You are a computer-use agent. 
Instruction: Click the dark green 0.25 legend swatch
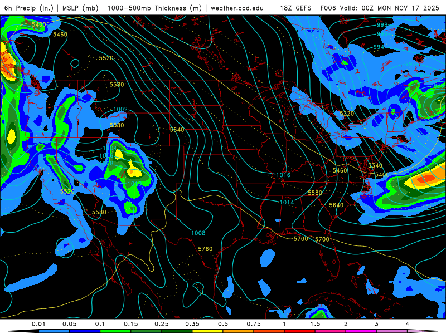tap(177, 331)
